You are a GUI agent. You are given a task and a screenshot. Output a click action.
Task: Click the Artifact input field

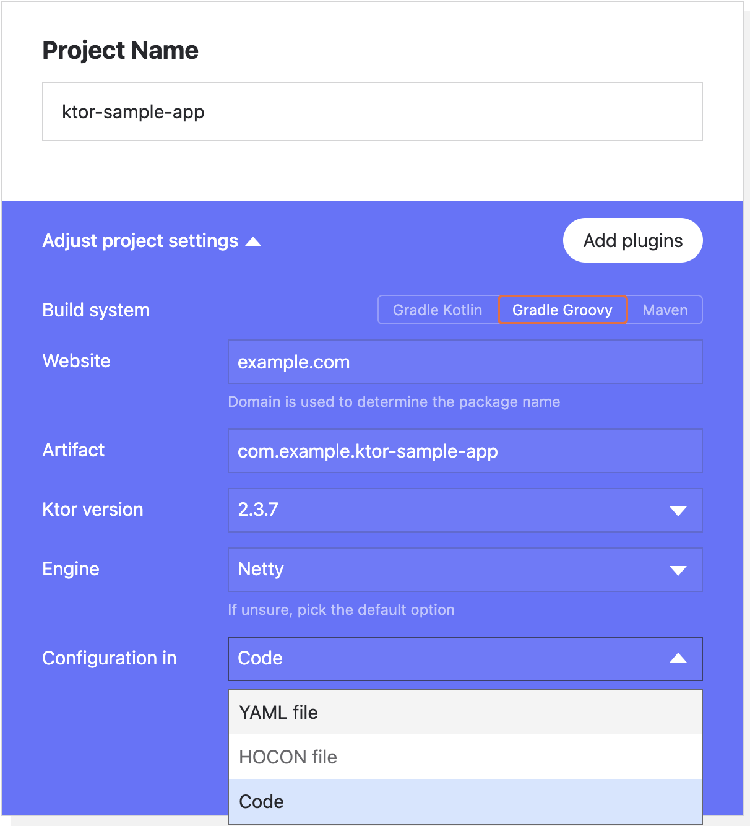pos(465,451)
